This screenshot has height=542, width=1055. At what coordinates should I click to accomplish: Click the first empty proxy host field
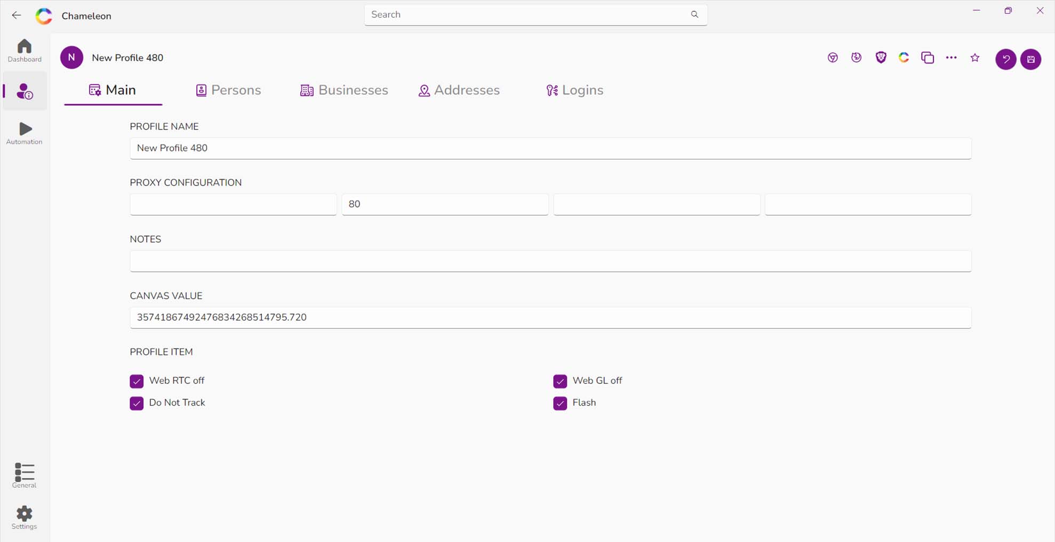233,204
